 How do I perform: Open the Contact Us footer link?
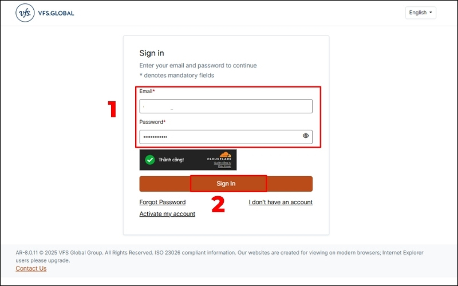point(31,268)
